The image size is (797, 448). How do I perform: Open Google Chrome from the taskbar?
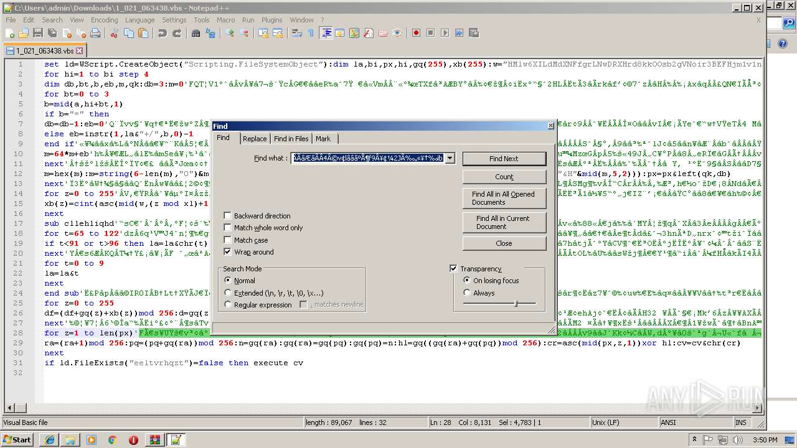coord(112,439)
